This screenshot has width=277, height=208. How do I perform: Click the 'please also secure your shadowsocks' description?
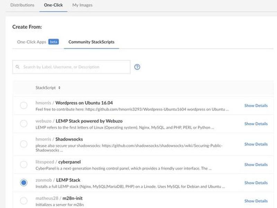129,148
